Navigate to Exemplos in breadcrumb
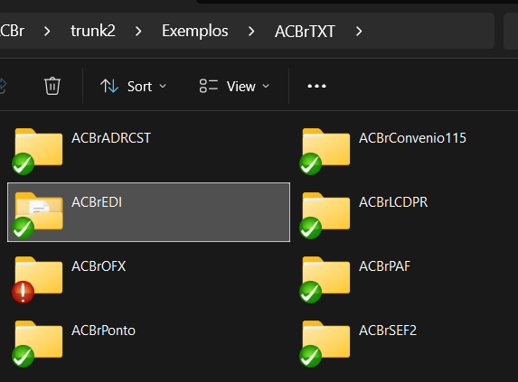 pyautogui.click(x=195, y=32)
